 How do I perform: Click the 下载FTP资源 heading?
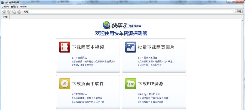151,84
